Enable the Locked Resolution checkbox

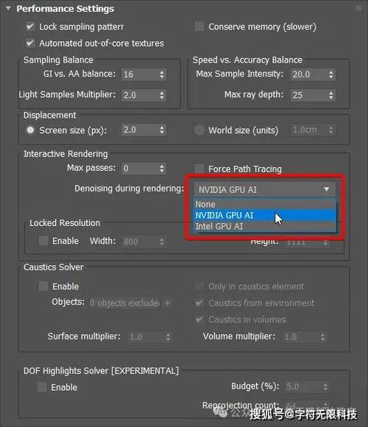click(43, 241)
